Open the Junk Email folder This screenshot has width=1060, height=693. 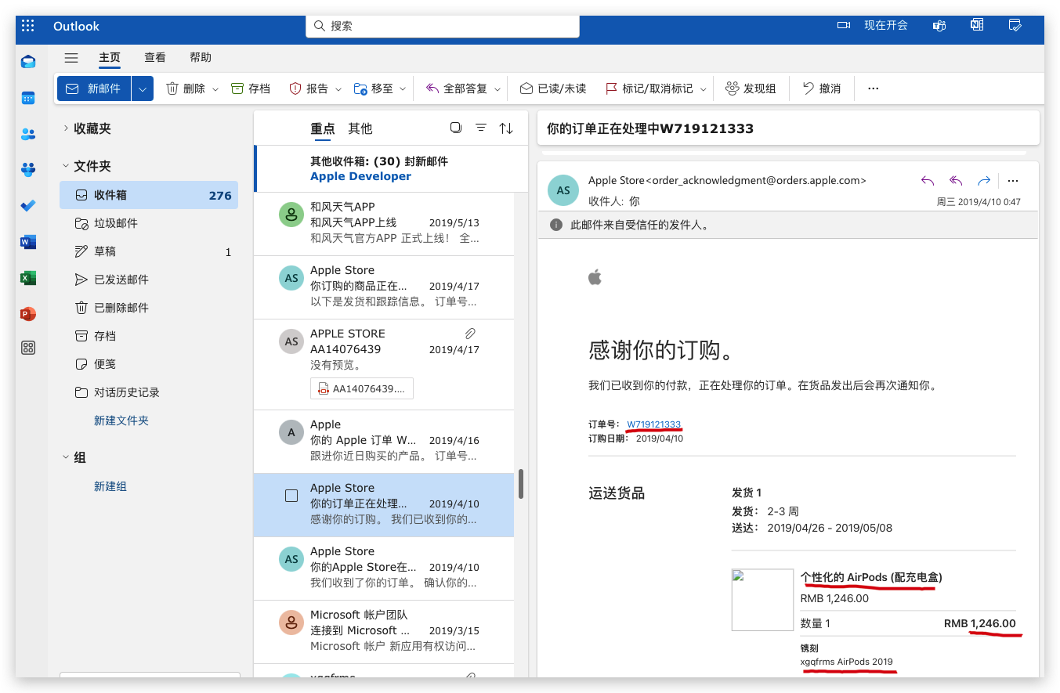click(149, 223)
